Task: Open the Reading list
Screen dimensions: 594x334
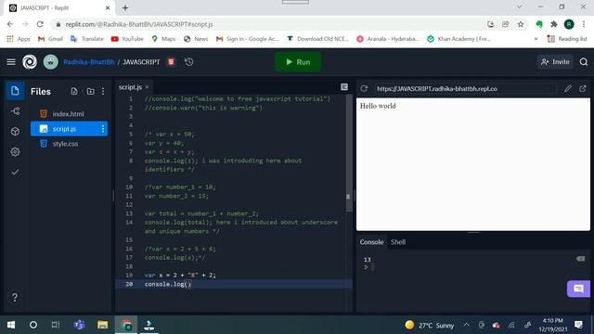Action: (x=567, y=39)
